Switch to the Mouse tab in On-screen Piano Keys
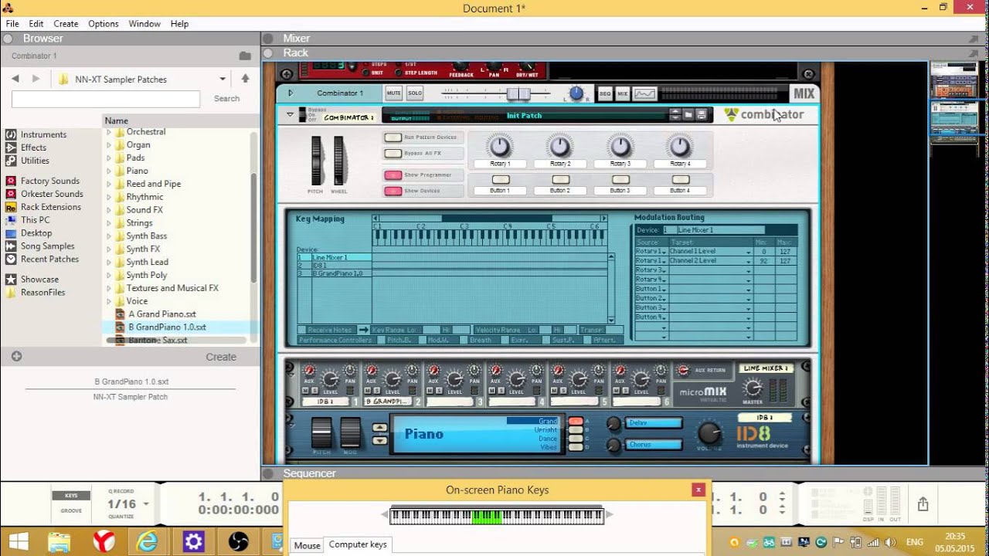This screenshot has height=556, width=989. [307, 545]
